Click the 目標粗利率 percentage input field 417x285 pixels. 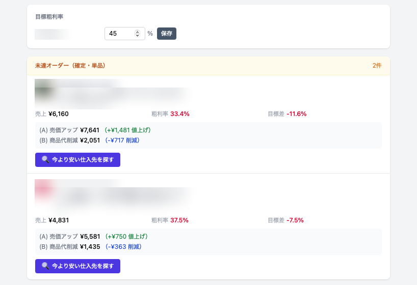[125, 34]
